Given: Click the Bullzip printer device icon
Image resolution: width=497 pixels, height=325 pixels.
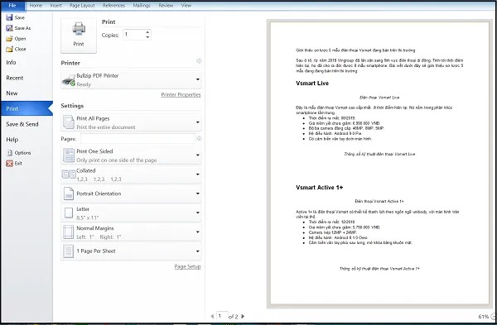Looking at the screenshot, I should (x=69, y=81).
